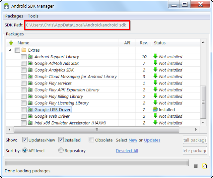Click the scroll up arrow of package list

[x=203, y=42]
